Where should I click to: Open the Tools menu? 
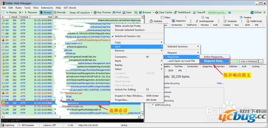click(x=27, y=8)
